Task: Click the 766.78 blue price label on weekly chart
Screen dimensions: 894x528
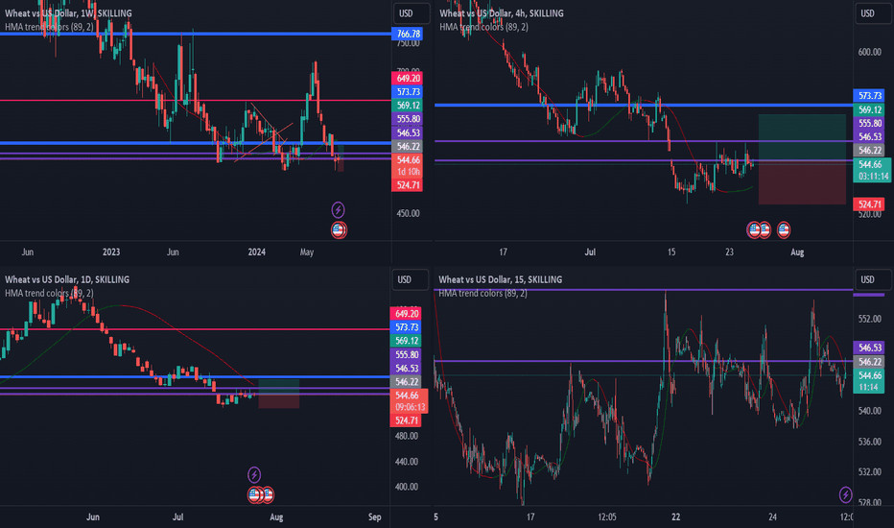Action: coord(408,35)
